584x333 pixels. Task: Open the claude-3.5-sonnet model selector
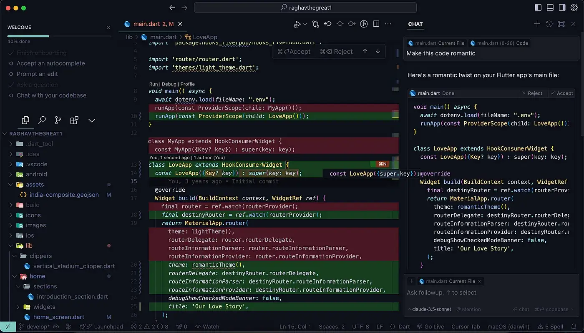(x=430, y=309)
